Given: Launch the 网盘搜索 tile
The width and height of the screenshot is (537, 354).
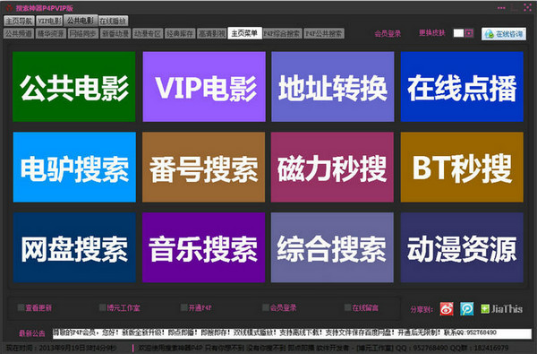Looking at the screenshot, I should coord(74,247).
